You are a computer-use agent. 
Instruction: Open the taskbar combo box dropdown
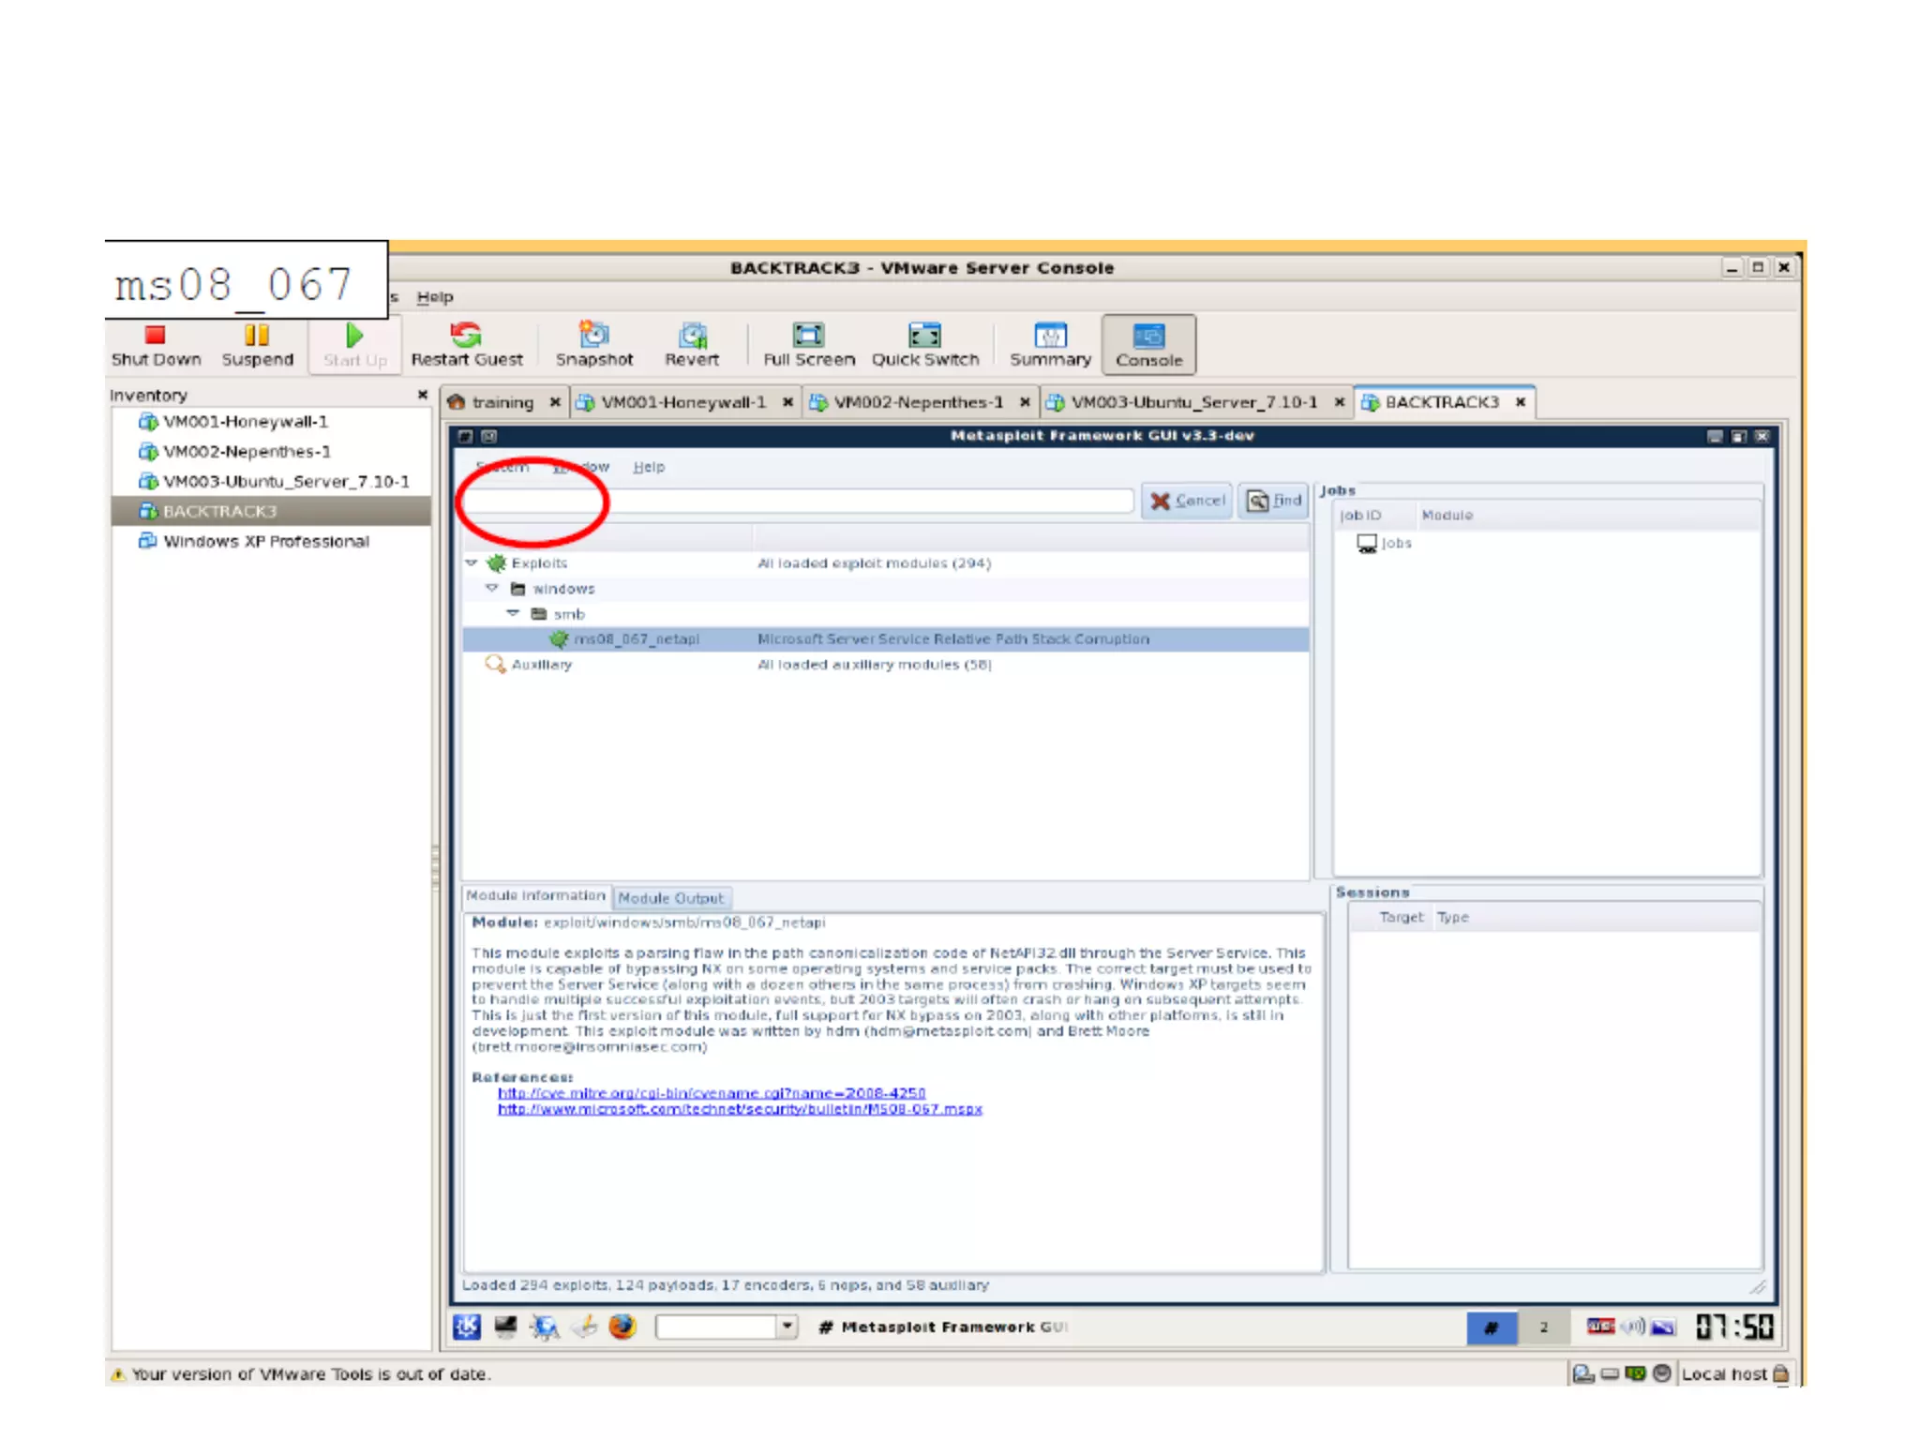(x=787, y=1326)
